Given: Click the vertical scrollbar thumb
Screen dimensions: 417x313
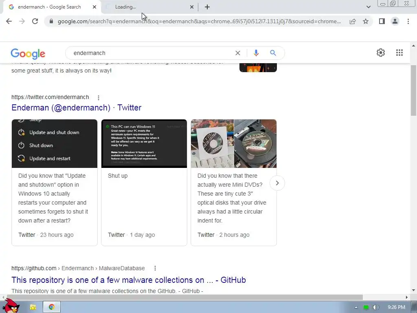Looking at the screenshot, I should point(414,90).
